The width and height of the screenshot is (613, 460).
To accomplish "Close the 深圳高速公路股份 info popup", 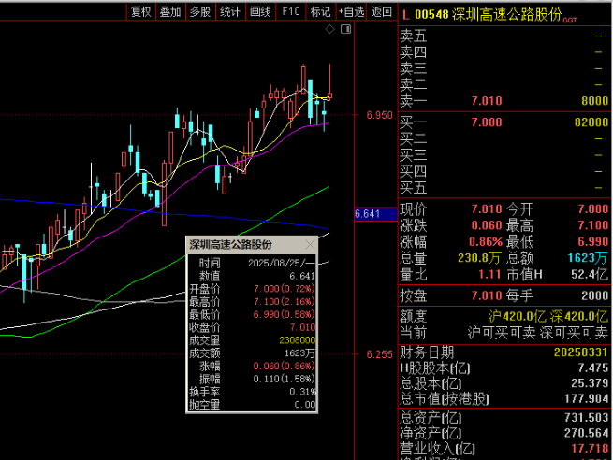I will 310,245.
